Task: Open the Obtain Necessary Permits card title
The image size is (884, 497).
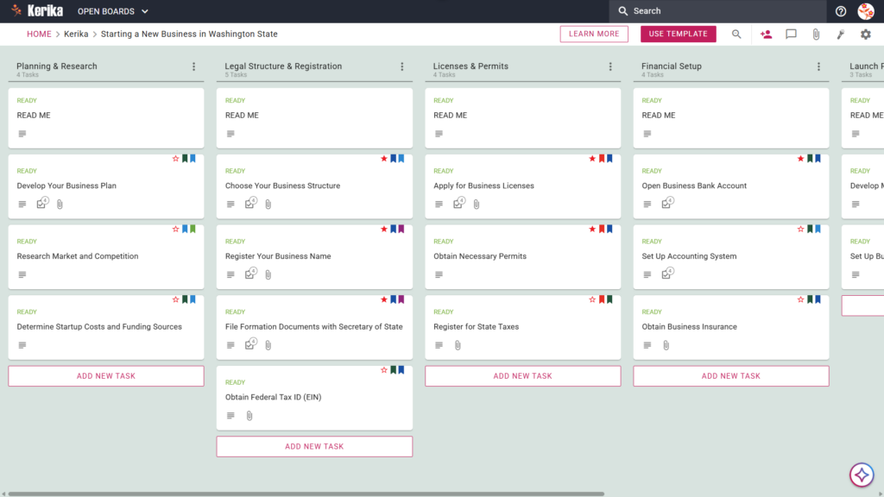Action: point(480,255)
